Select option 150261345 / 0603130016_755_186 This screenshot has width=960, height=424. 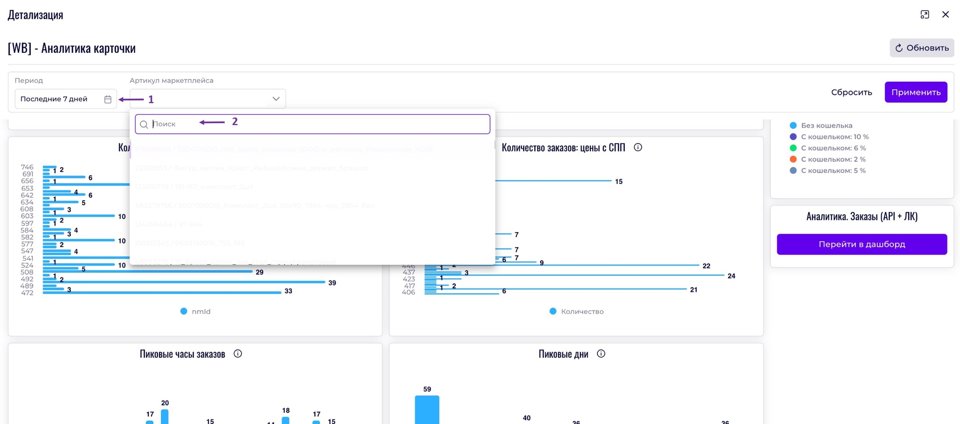[x=190, y=243]
